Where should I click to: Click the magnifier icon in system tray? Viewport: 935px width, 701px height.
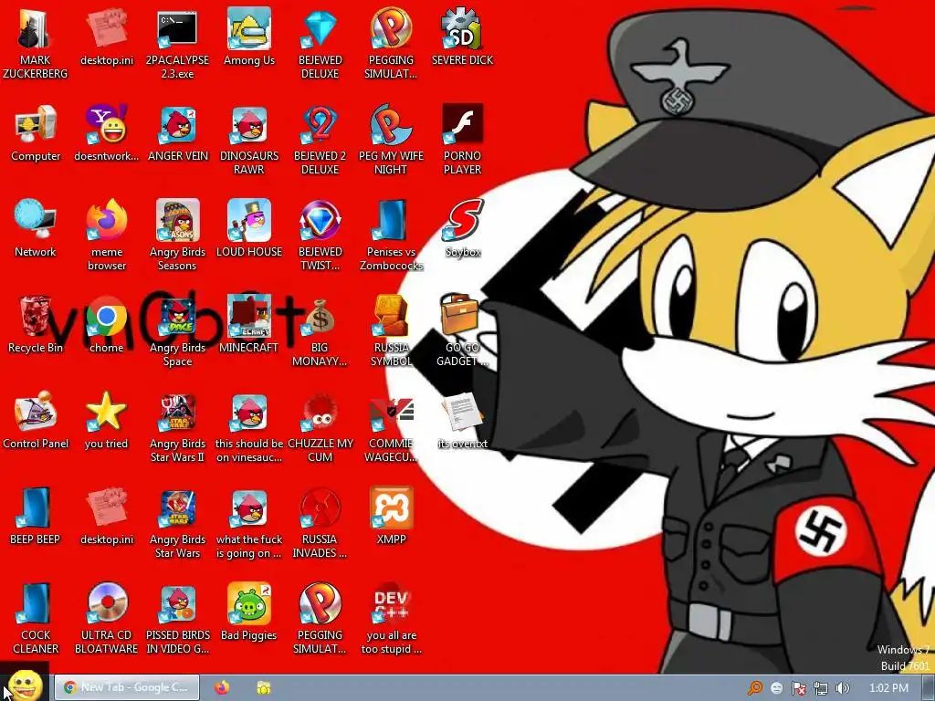pos(754,688)
